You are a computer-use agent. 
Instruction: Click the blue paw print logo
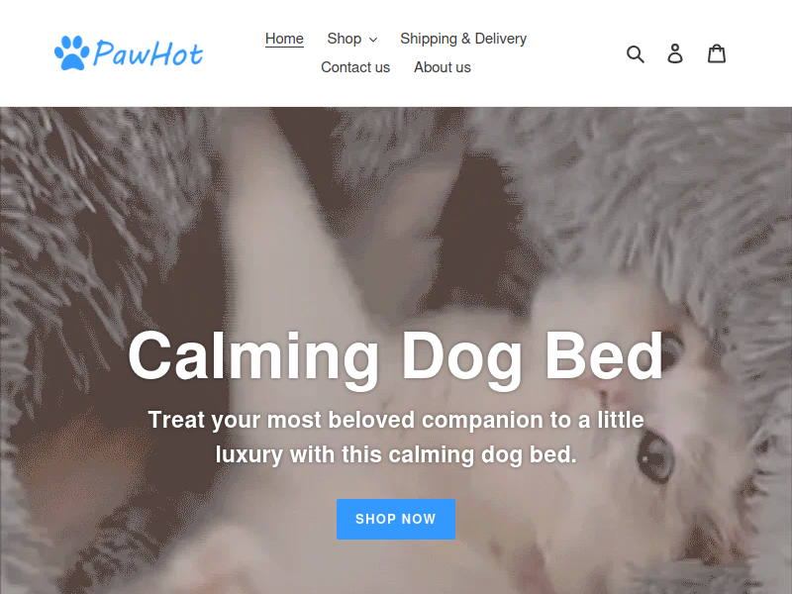point(71,52)
